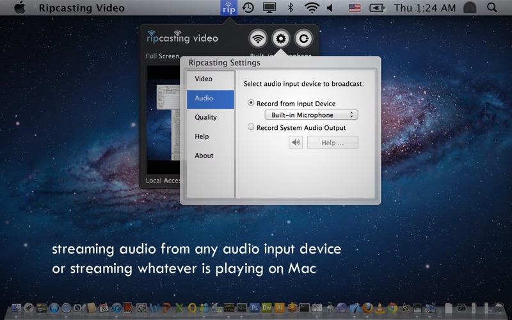This screenshot has height=320, width=512.
Task: Click the rip menu bar icon
Action: tap(229, 8)
